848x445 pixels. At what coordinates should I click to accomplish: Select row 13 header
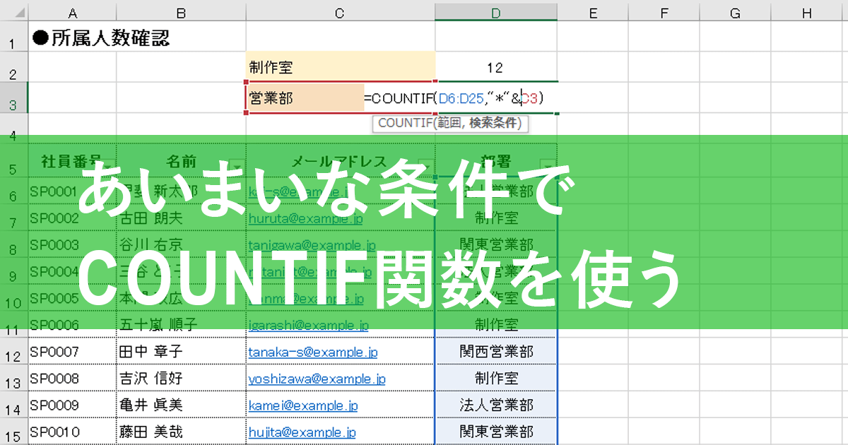(14, 378)
